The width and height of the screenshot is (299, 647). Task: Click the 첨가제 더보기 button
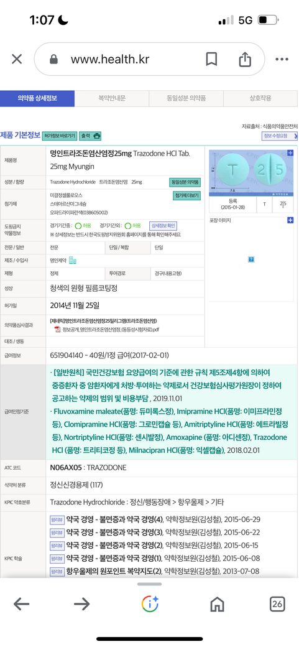tap(186, 196)
